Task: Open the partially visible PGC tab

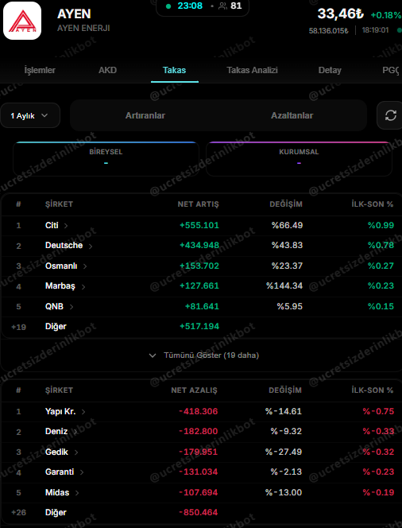Action: point(391,70)
